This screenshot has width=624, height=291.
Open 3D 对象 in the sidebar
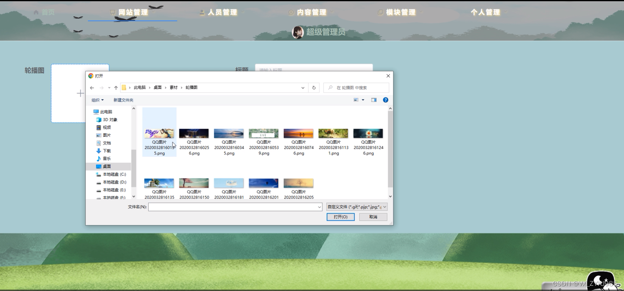(x=107, y=120)
